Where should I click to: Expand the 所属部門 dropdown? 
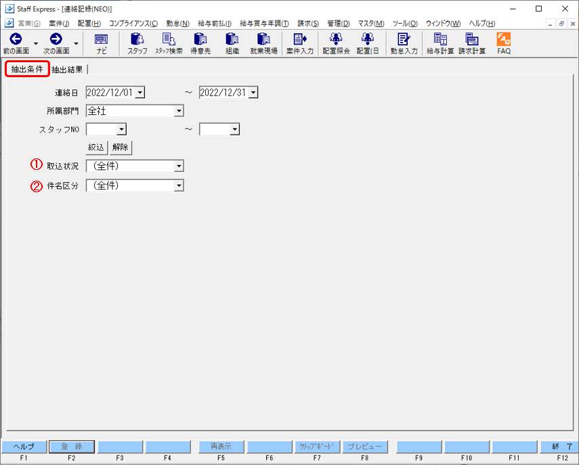click(179, 111)
